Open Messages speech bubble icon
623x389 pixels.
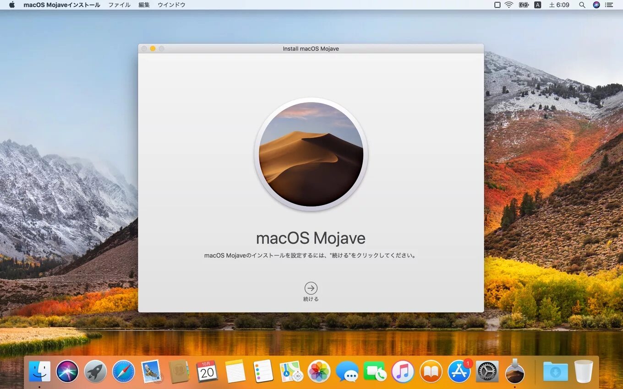tap(347, 371)
